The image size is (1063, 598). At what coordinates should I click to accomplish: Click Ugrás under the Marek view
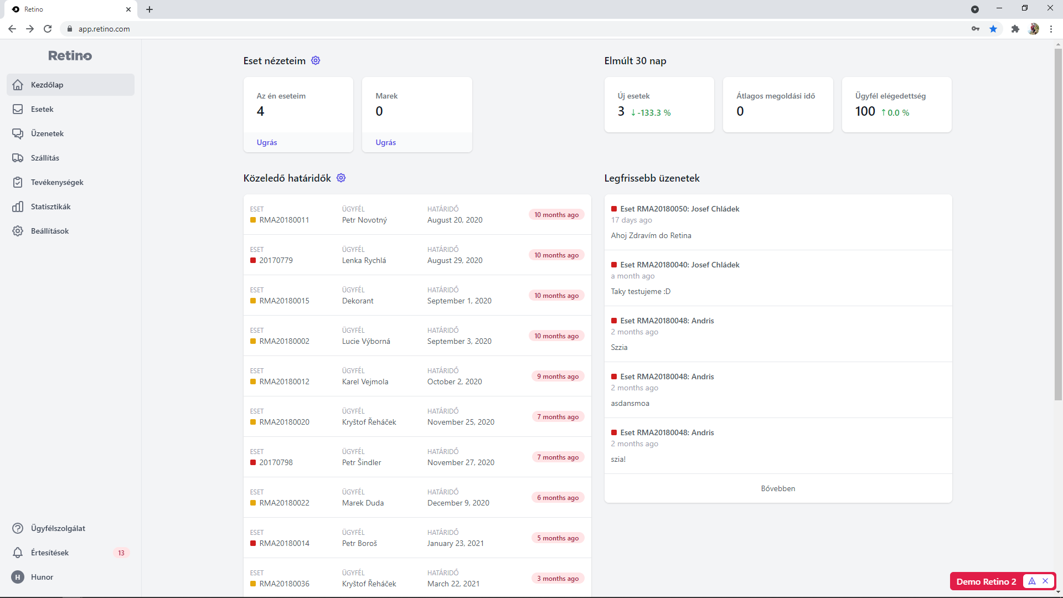pyautogui.click(x=386, y=142)
